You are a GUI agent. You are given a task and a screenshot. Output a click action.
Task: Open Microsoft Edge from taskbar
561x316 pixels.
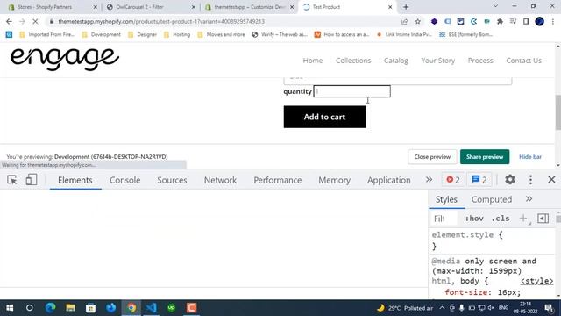[51, 308]
